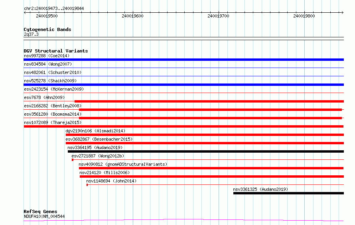
Task: Click dgv2190n106 (Alsmadi2014) variant label
Action: pyautogui.click(x=95, y=131)
